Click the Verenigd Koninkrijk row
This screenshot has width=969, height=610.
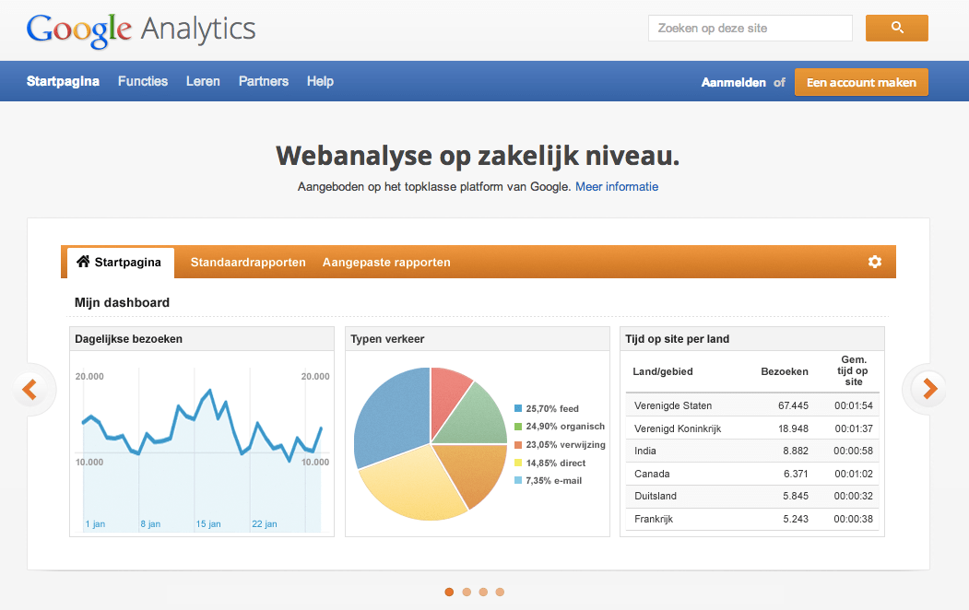point(752,428)
